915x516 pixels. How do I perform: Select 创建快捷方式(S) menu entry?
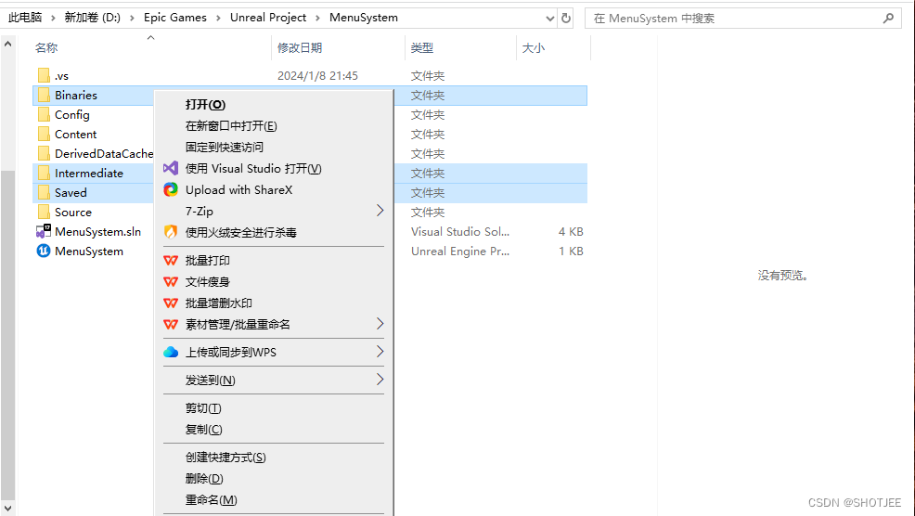pos(226,457)
